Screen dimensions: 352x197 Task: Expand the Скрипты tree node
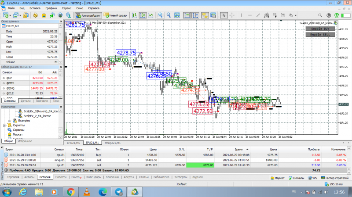4,125
